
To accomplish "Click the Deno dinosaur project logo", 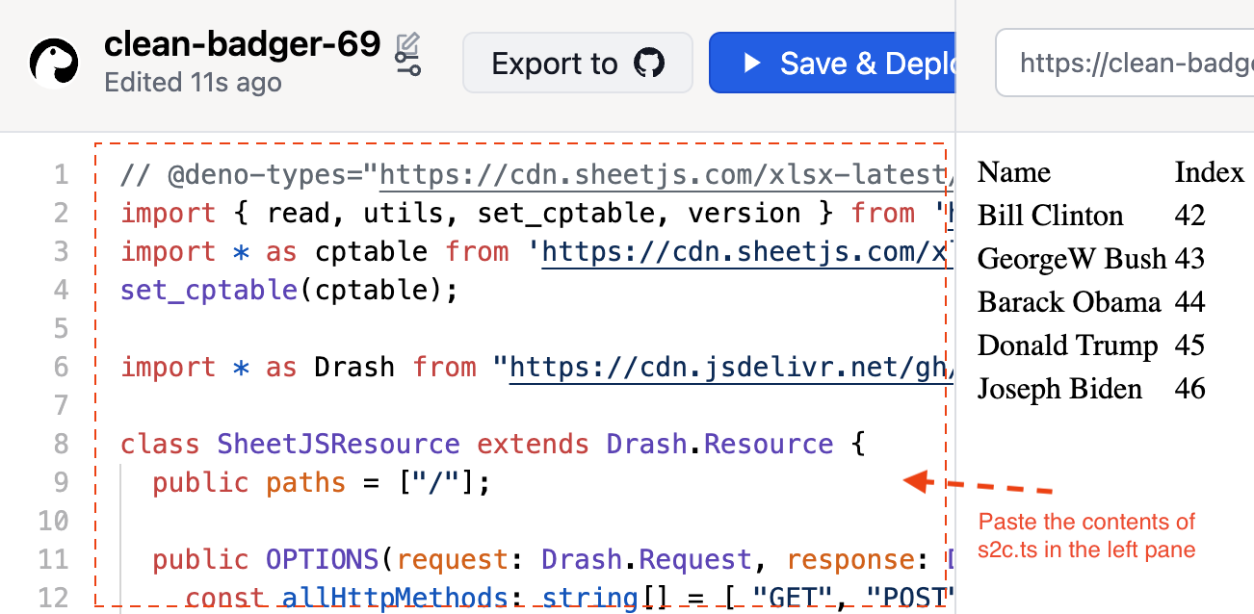I will tap(54, 64).
